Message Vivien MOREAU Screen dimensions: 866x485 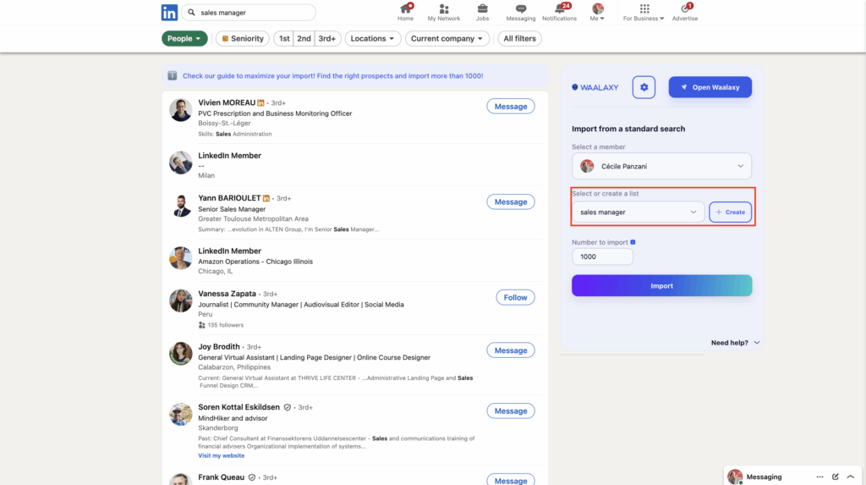click(511, 107)
